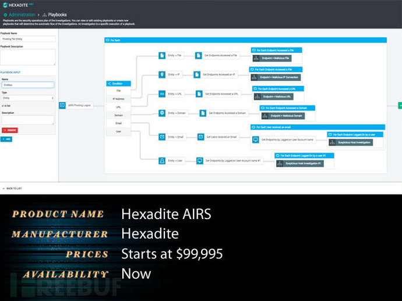The width and height of the screenshot is (402, 301).
Task: Open the Type dropdown showing Entity
Action: [x=28, y=98]
